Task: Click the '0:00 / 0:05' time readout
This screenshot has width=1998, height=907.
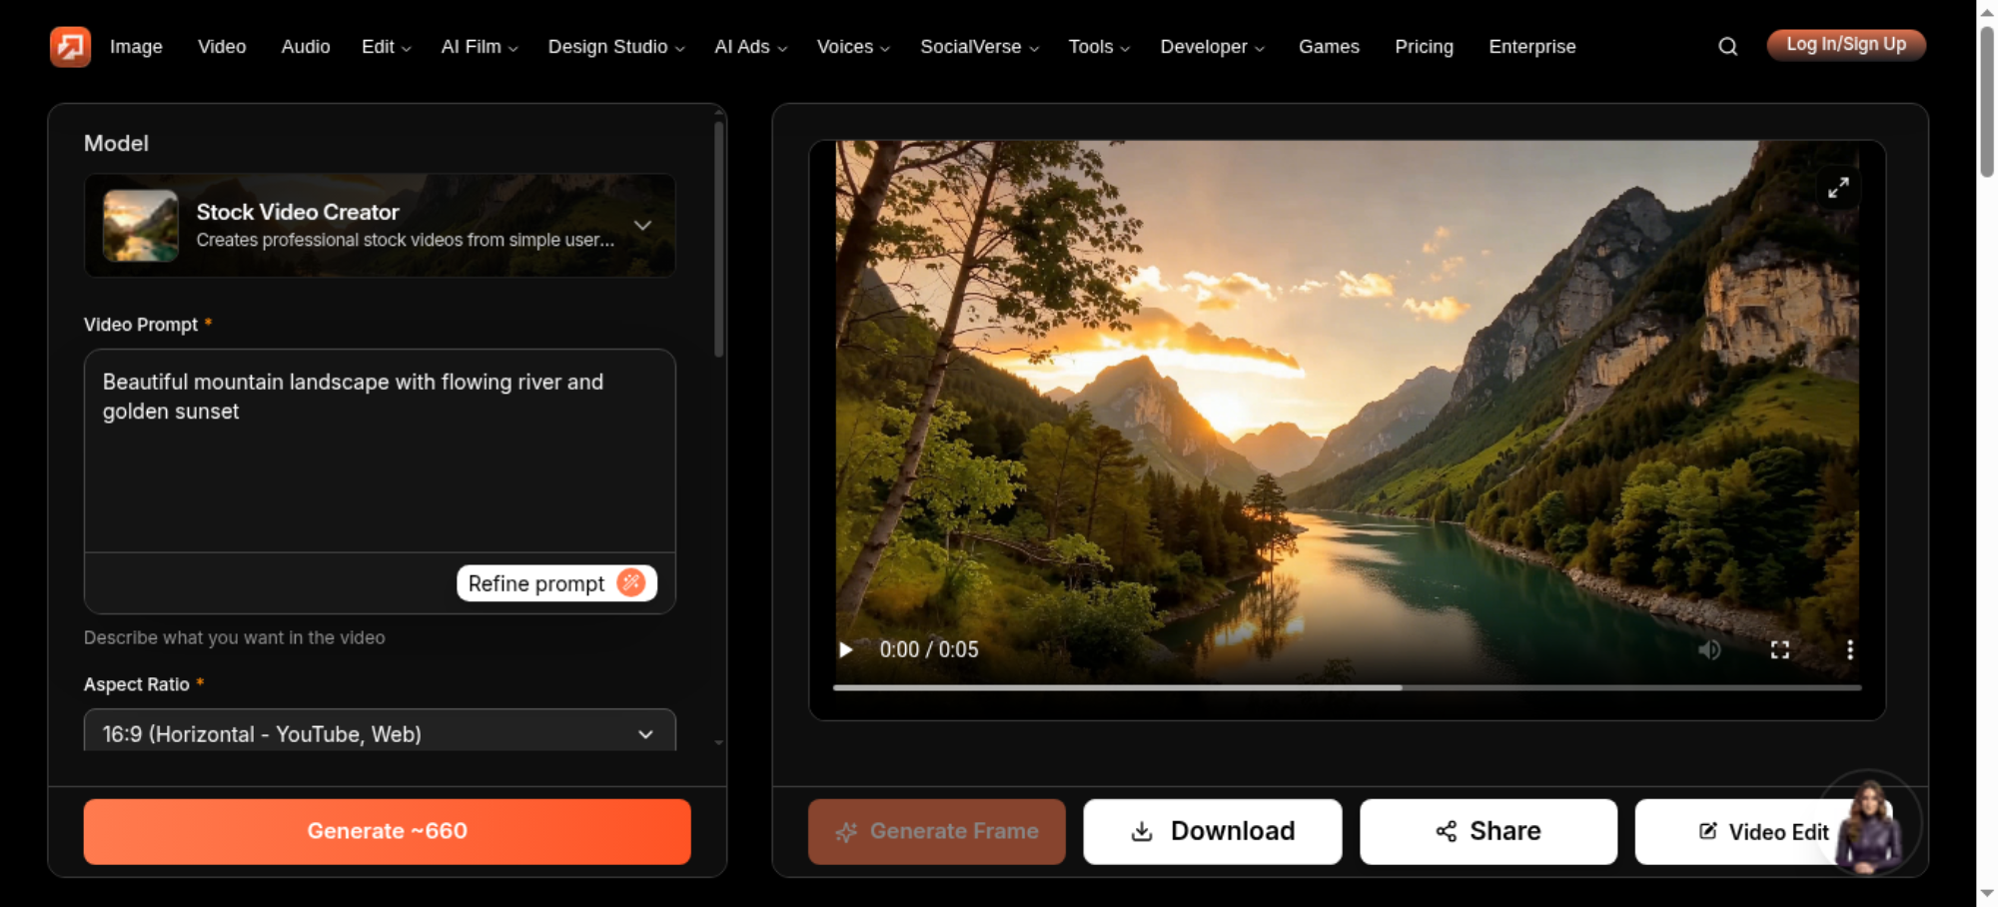Action: [x=929, y=649]
